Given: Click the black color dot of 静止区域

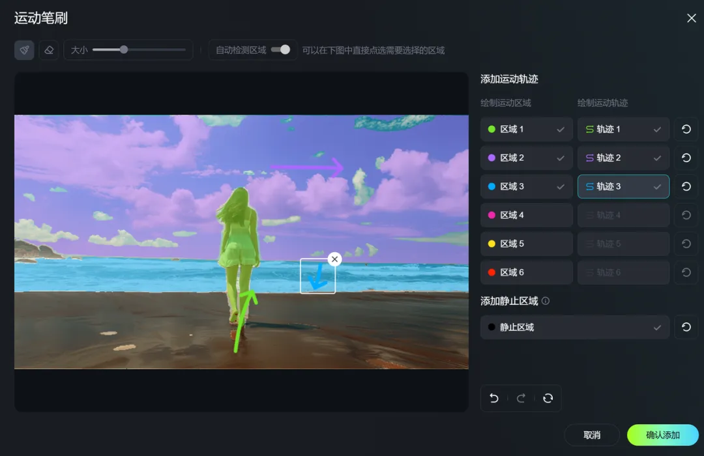Looking at the screenshot, I should tap(491, 327).
